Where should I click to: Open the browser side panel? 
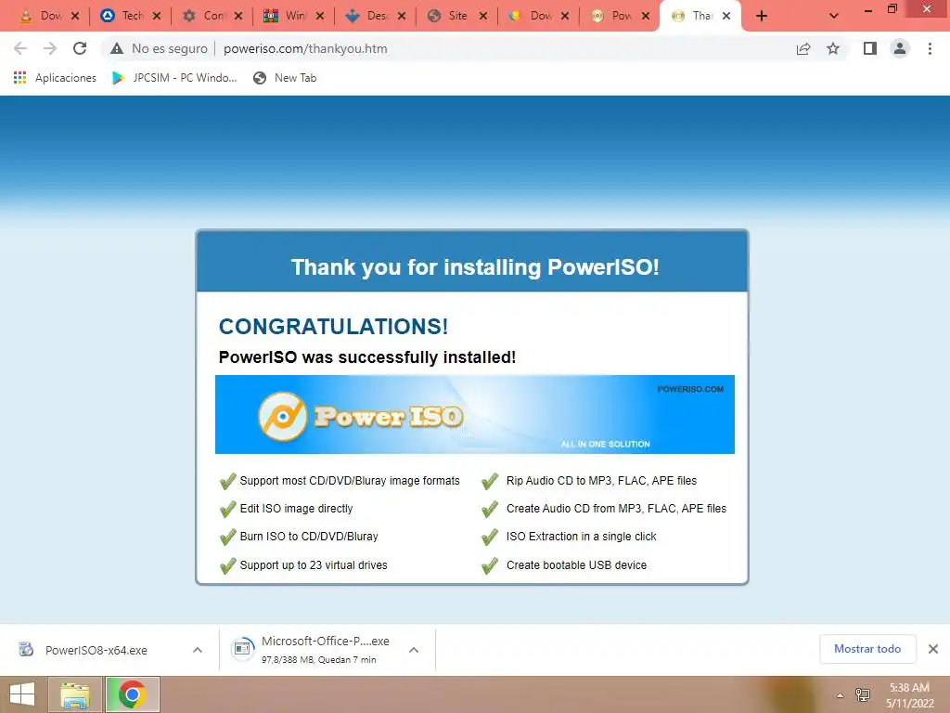(x=870, y=48)
